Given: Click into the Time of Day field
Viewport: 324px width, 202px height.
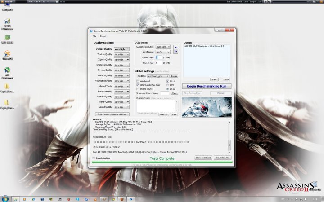Looking at the screenshot, I should [159, 63].
